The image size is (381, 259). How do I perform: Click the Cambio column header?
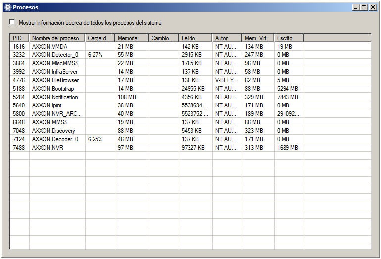point(163,38)
